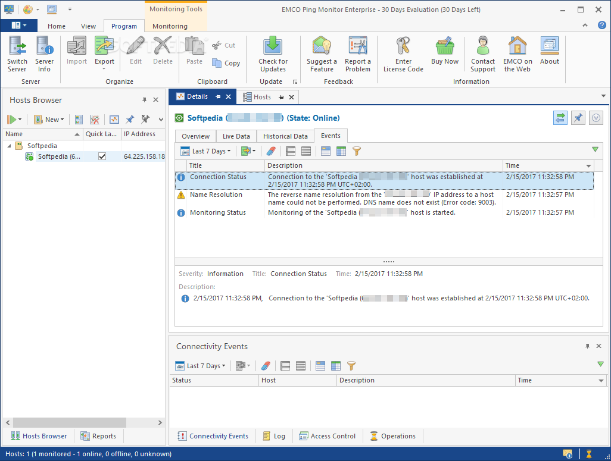Click the pin icon in Hosts Browser toolbar

click(x=130, y=120)
